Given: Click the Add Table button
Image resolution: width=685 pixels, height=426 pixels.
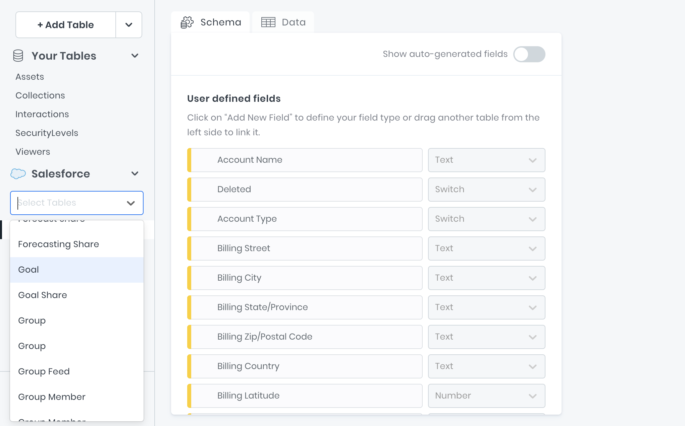Looking at the screenshot, I should [x=65, y=24].
